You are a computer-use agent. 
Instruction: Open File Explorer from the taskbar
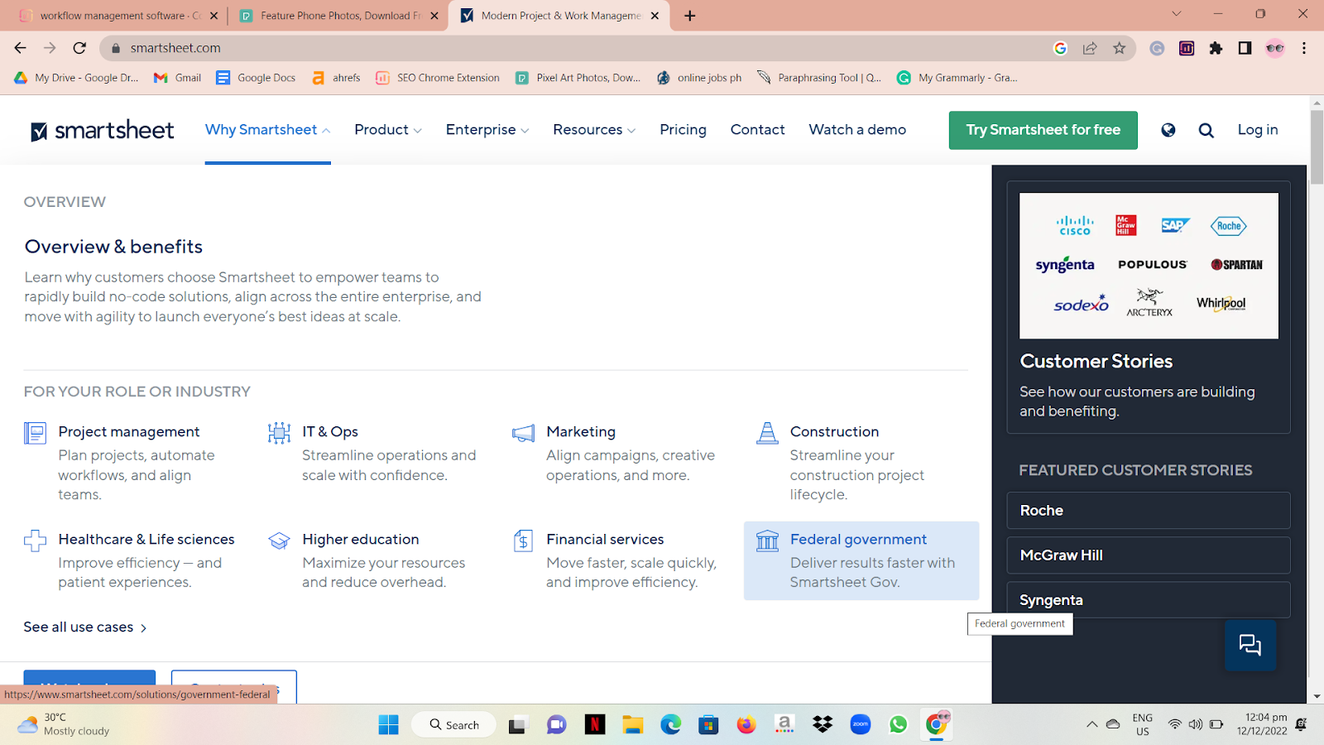(633, 725)
